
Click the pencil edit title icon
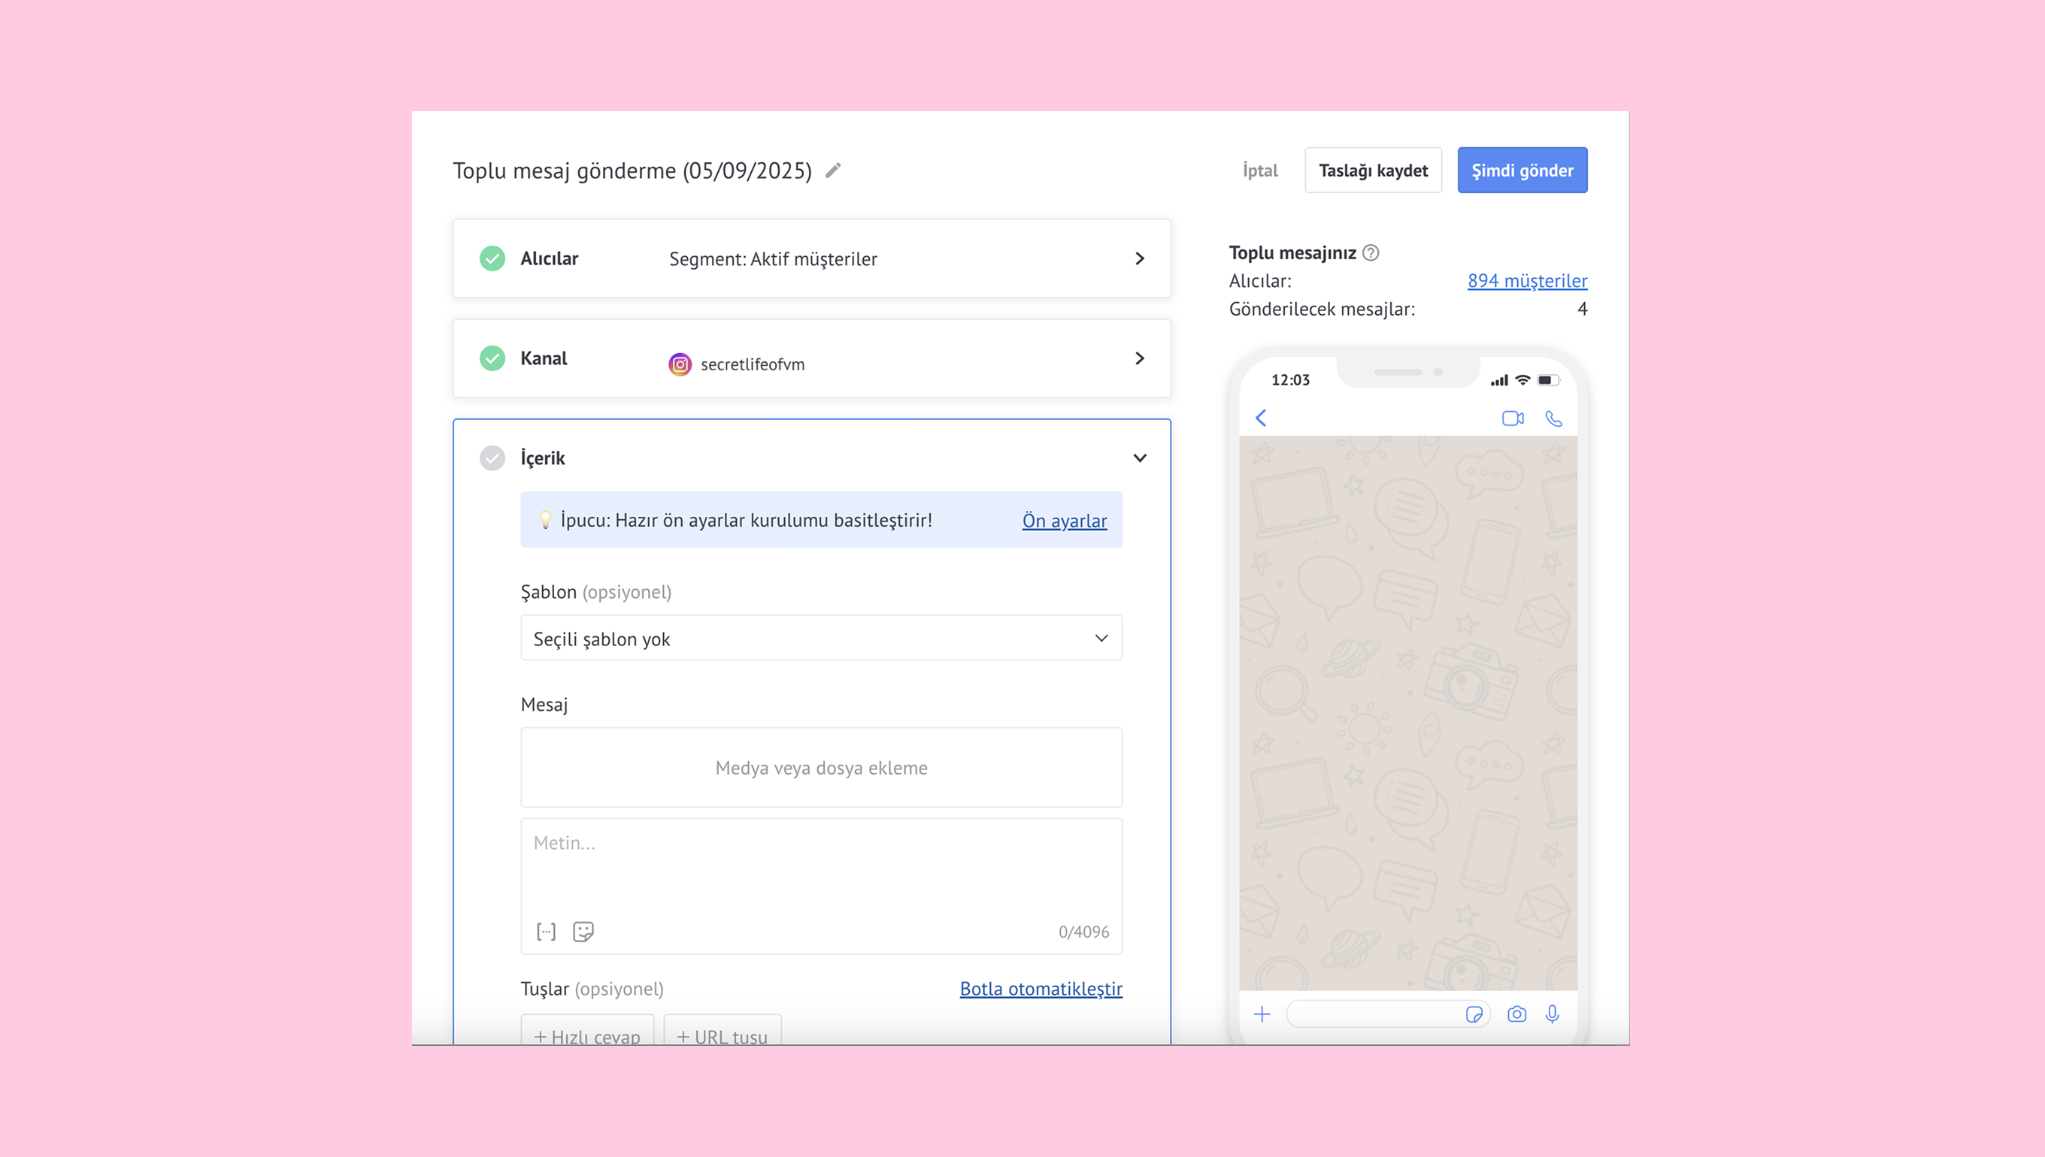(x=832, y=170)
